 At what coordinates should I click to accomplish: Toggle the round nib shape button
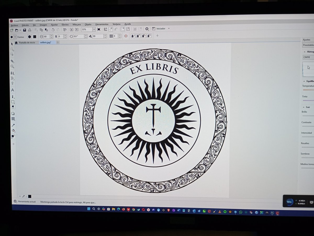tap(29, 37)
